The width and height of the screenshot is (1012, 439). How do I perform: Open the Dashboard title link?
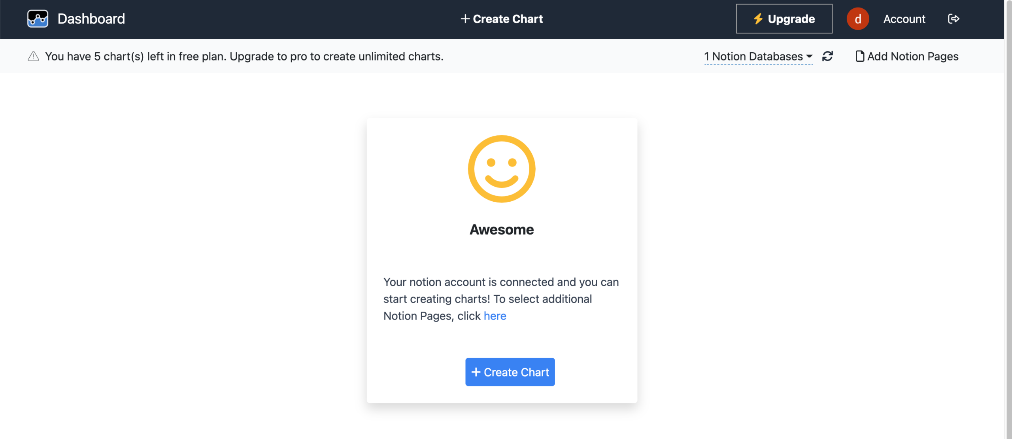(x=91, y=19)
